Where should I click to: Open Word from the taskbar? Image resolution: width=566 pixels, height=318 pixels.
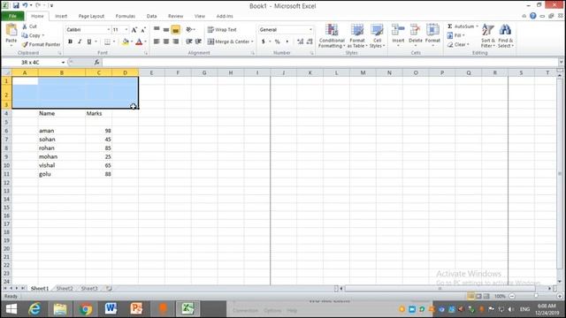111,309
